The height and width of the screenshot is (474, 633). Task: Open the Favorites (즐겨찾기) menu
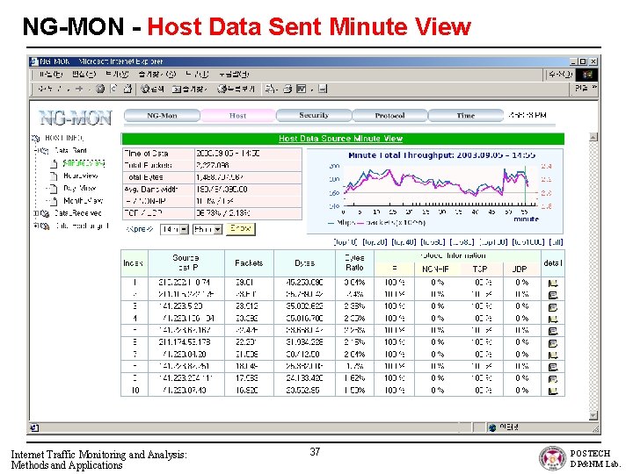[156, 74]
